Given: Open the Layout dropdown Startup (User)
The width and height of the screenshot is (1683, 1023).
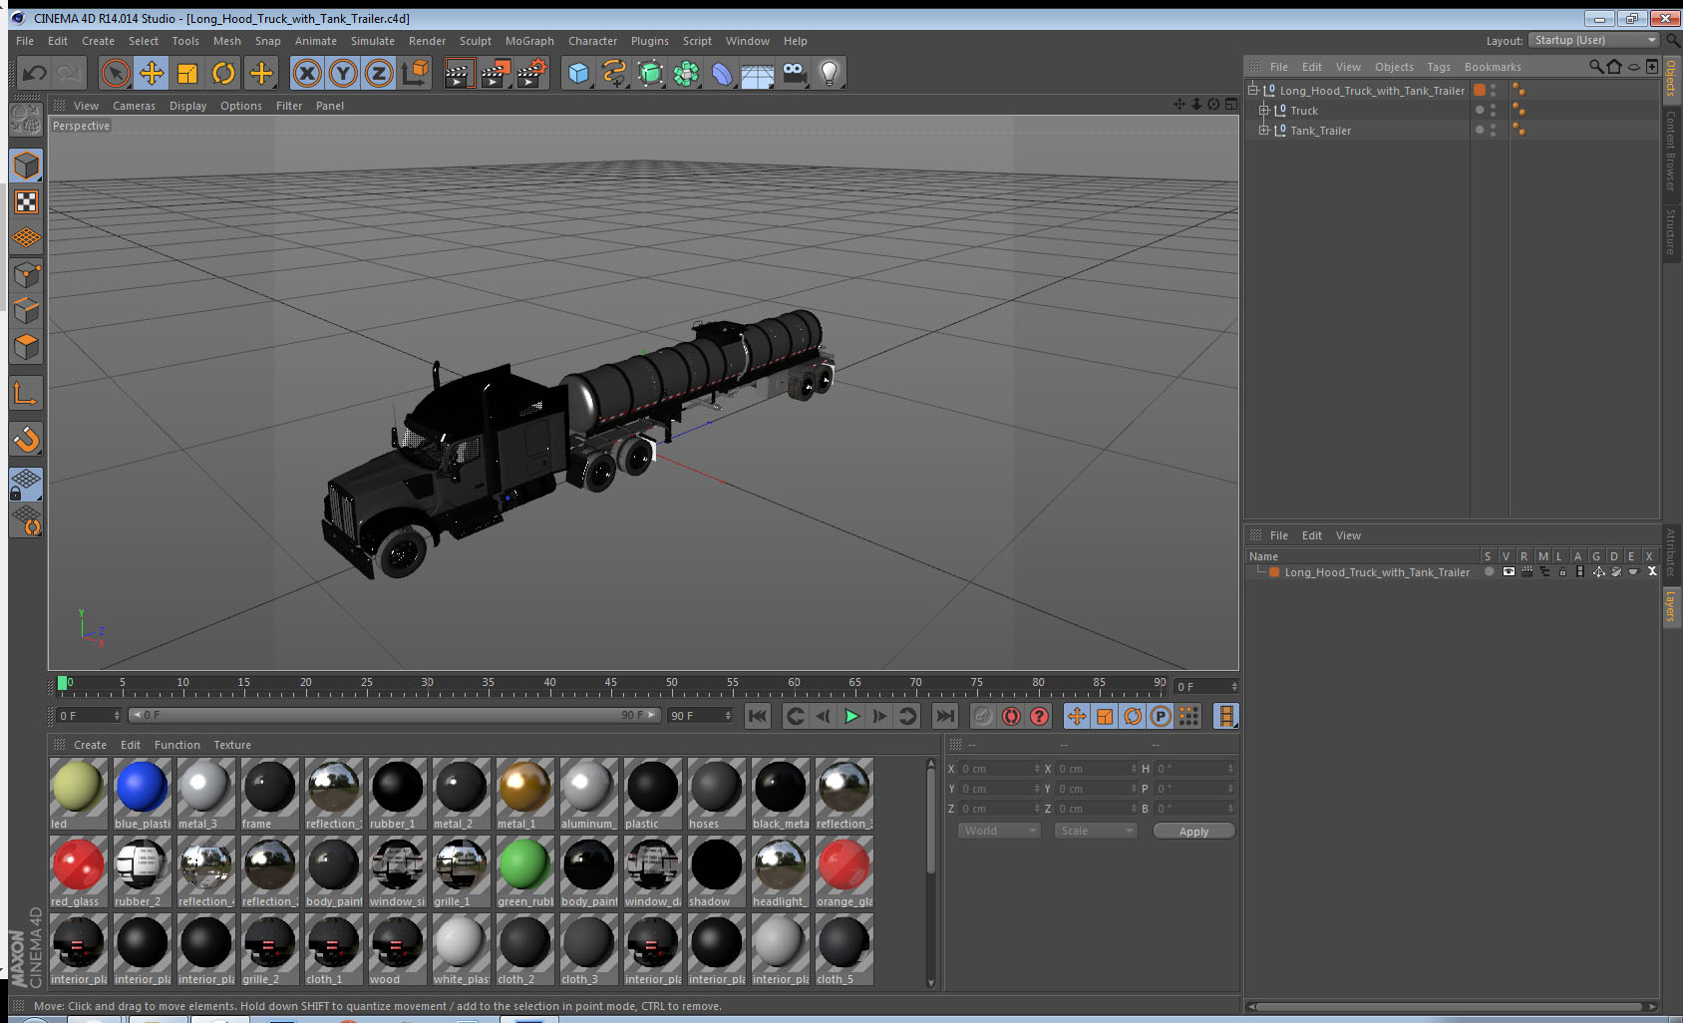Looking at the screenshot, I should click(1593, 40).
